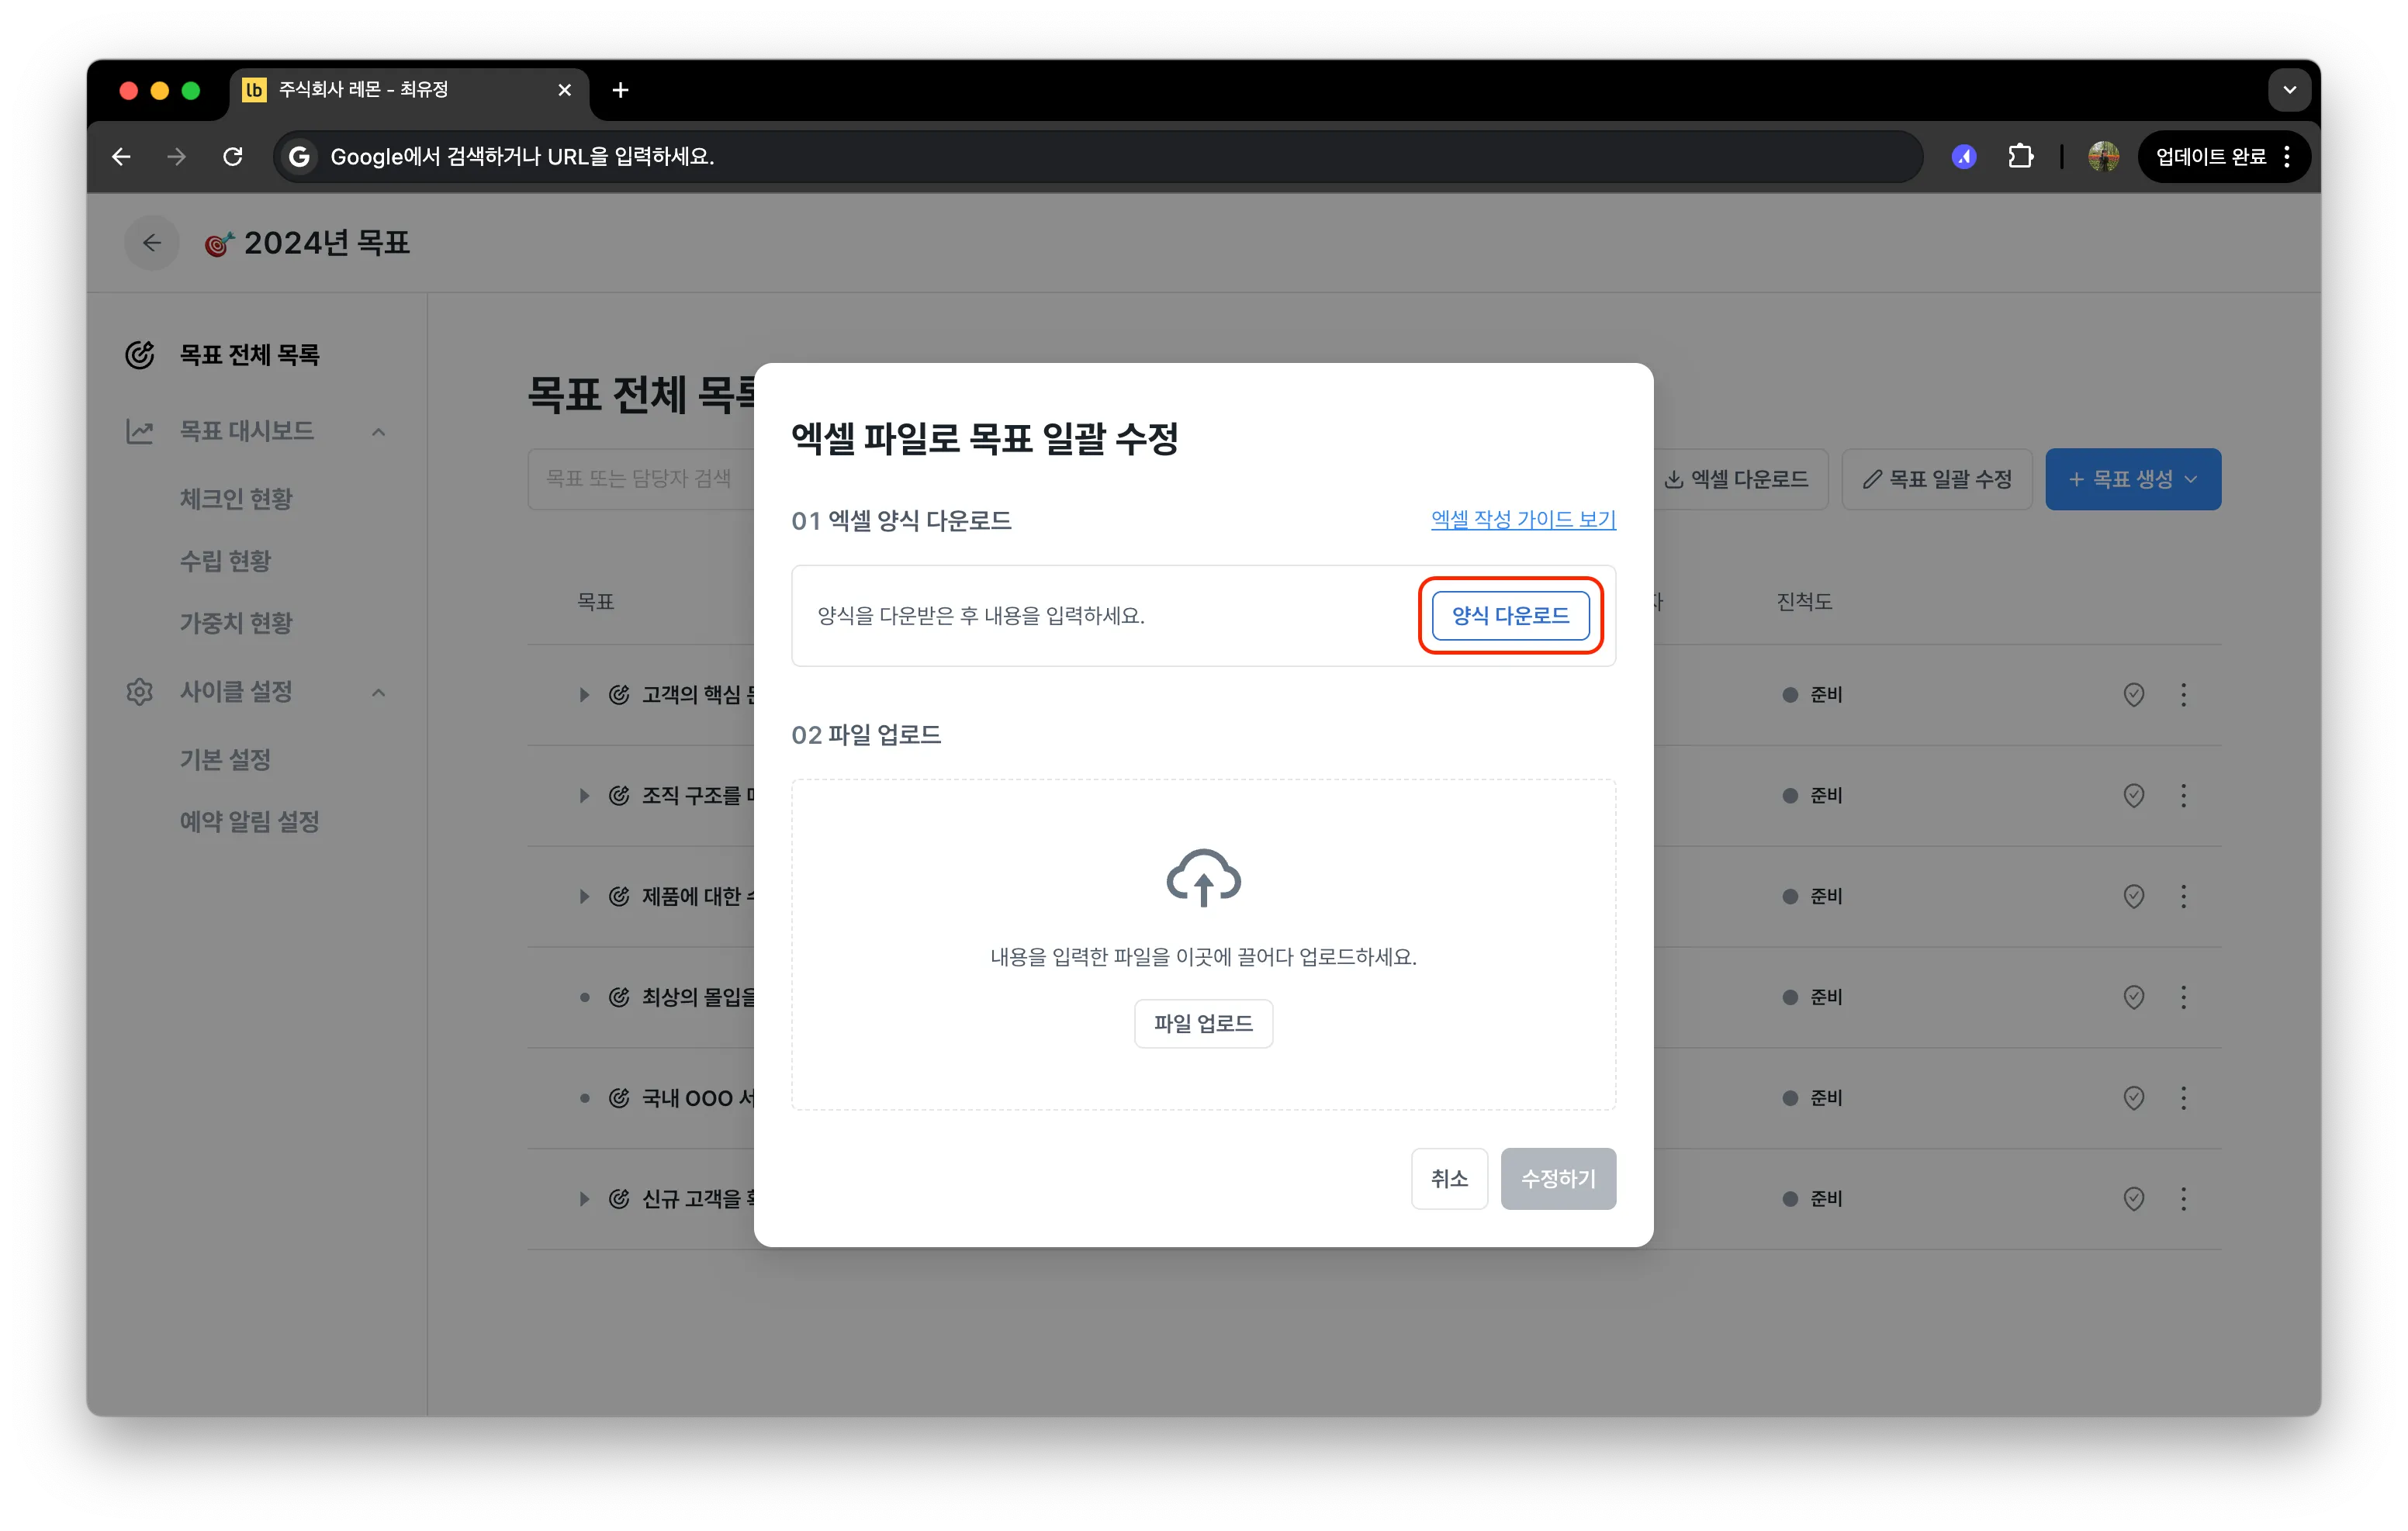Image resolution: width=2408 pixels, height=1531 pixels.
Task: Select 목표 전체 목록 in sidebar
Action: click(249, 355)
